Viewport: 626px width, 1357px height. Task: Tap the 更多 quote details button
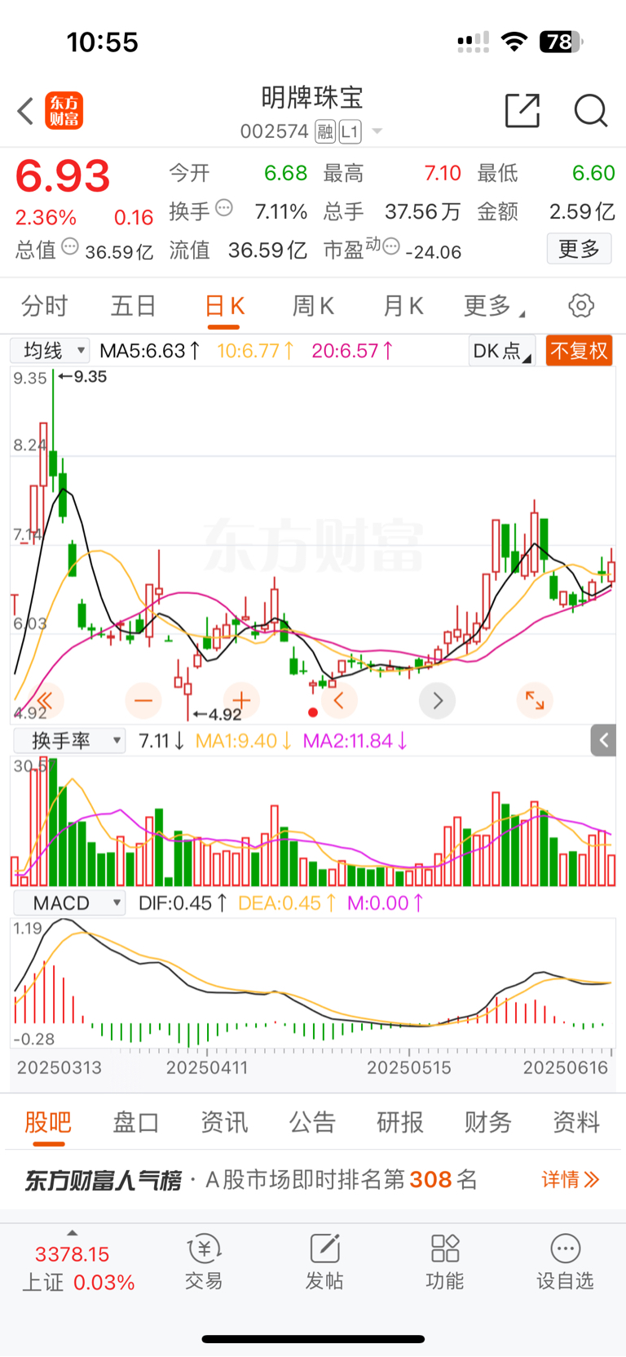pos(579,249)
